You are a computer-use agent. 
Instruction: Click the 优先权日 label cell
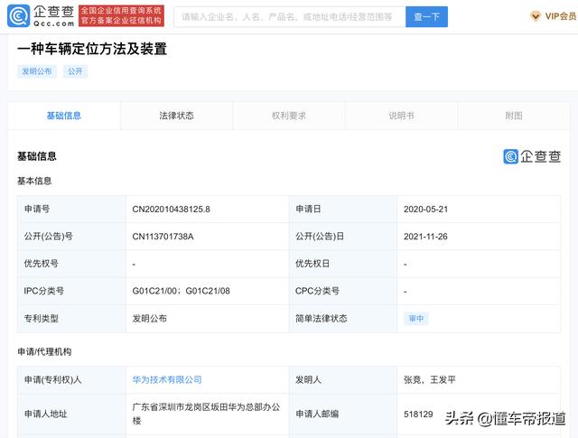tap(343, 264)
